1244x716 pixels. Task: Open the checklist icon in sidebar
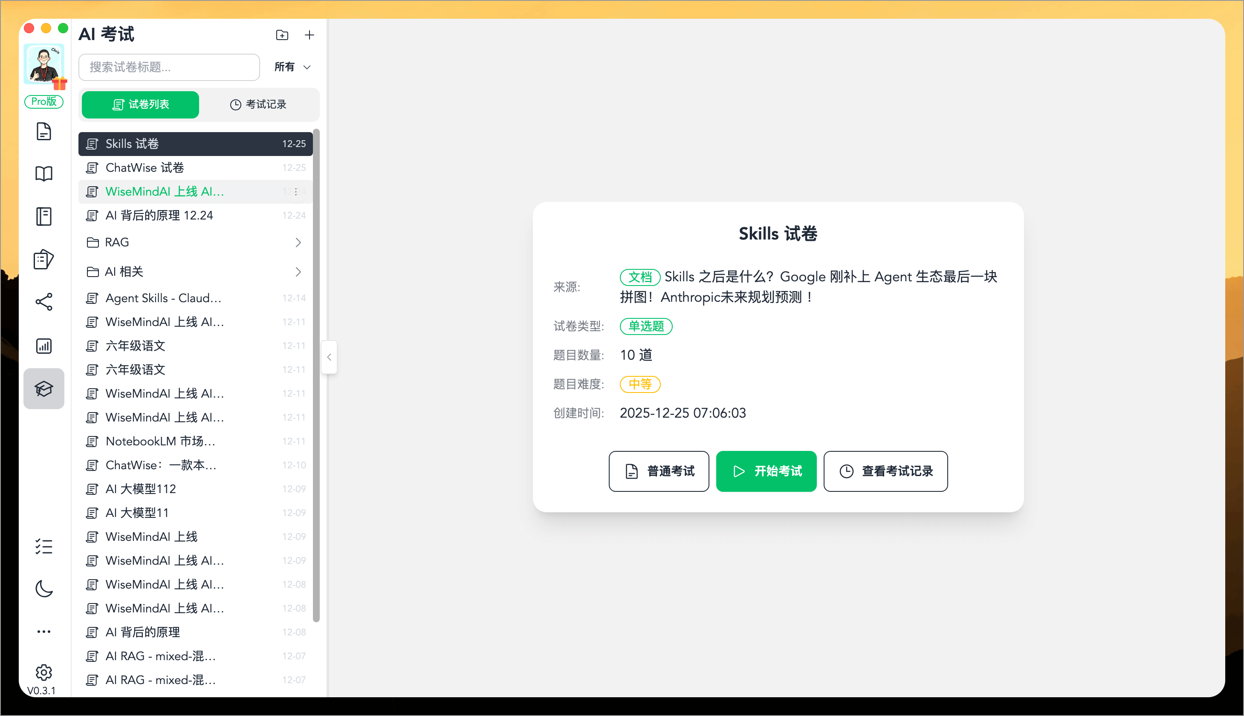pos(44,546)
